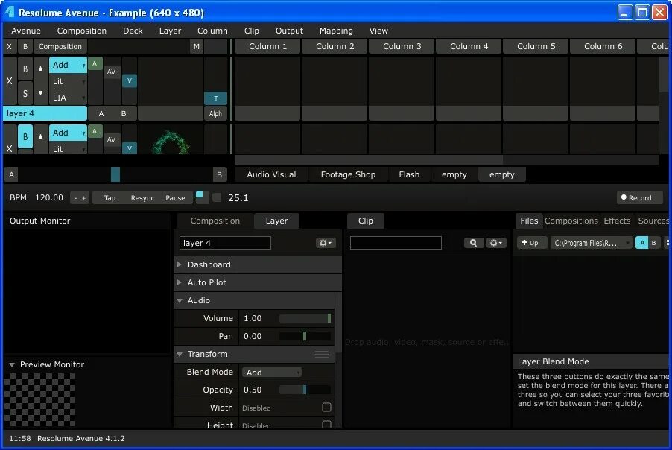Move layer 4 down with arrow
This screenshot has width=672, height=450.
tap(41, 93)
